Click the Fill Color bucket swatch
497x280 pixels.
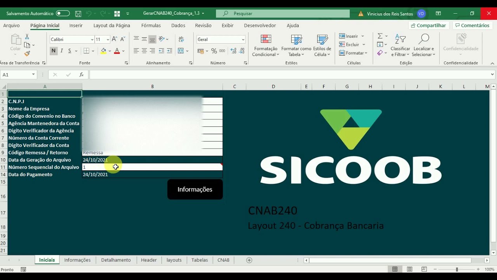103,51
